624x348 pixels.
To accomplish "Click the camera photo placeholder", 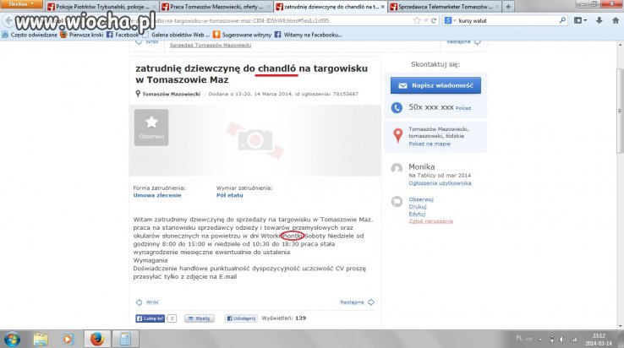I will pyautogui.click(x=255, y=140).
